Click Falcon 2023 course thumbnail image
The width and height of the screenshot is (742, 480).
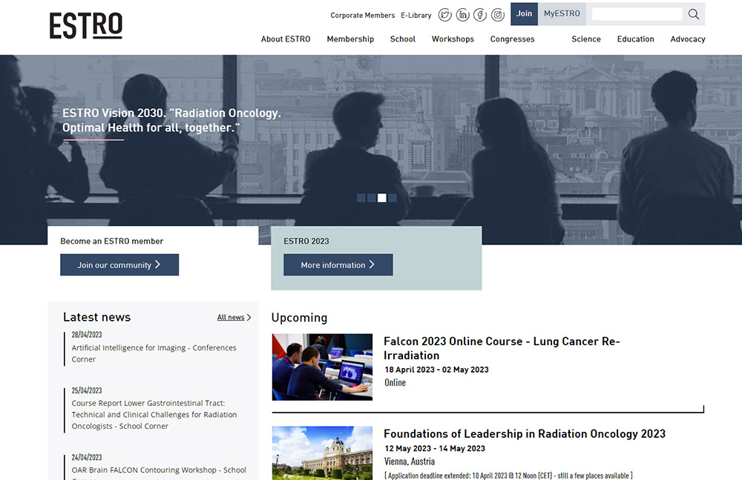(x=322, y=367)
